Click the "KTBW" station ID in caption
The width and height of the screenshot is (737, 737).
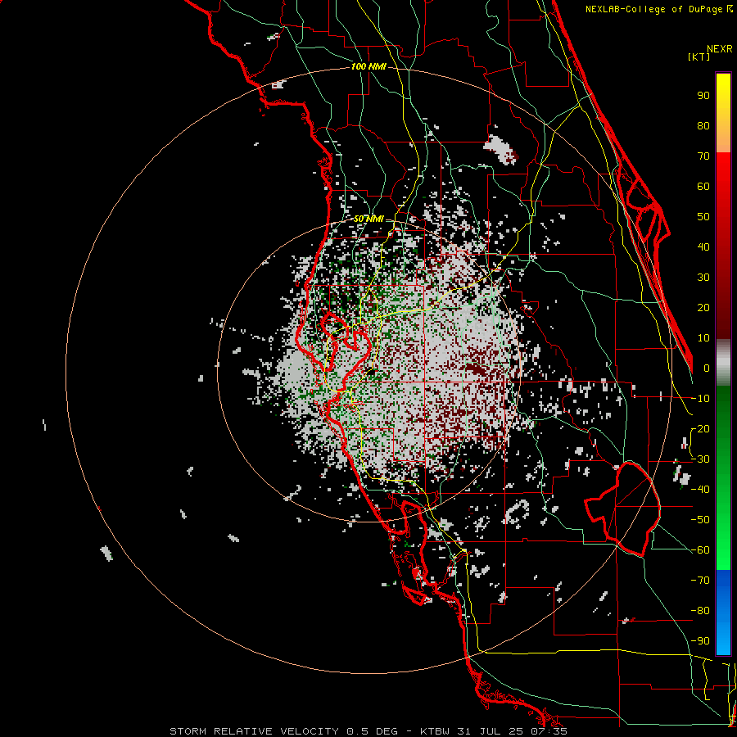click(x=436, y=731)
